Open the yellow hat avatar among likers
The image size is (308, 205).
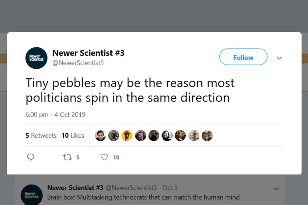point(127,136)
